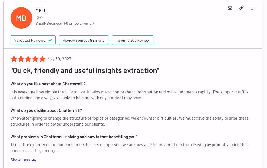This screenshot has width=267, height=168.
Task: Open the three-dots more options menu
Action: 253,9
